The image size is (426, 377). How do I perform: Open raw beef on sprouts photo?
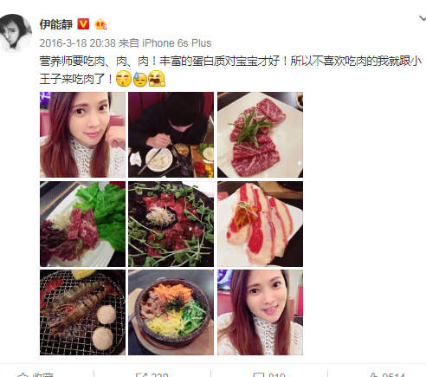pyautogui.click(x=171, y=224)
